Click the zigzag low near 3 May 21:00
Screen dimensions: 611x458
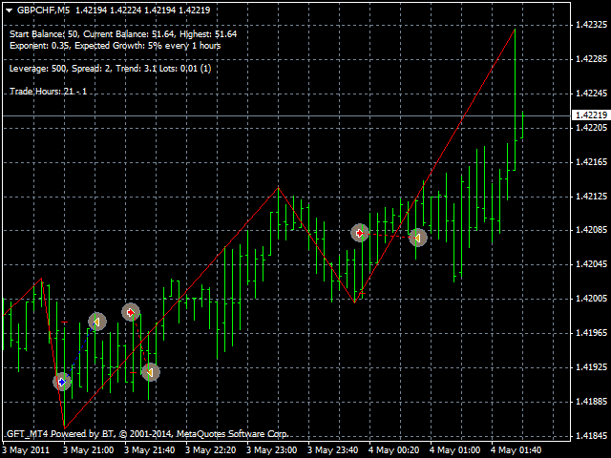point(64,428)
